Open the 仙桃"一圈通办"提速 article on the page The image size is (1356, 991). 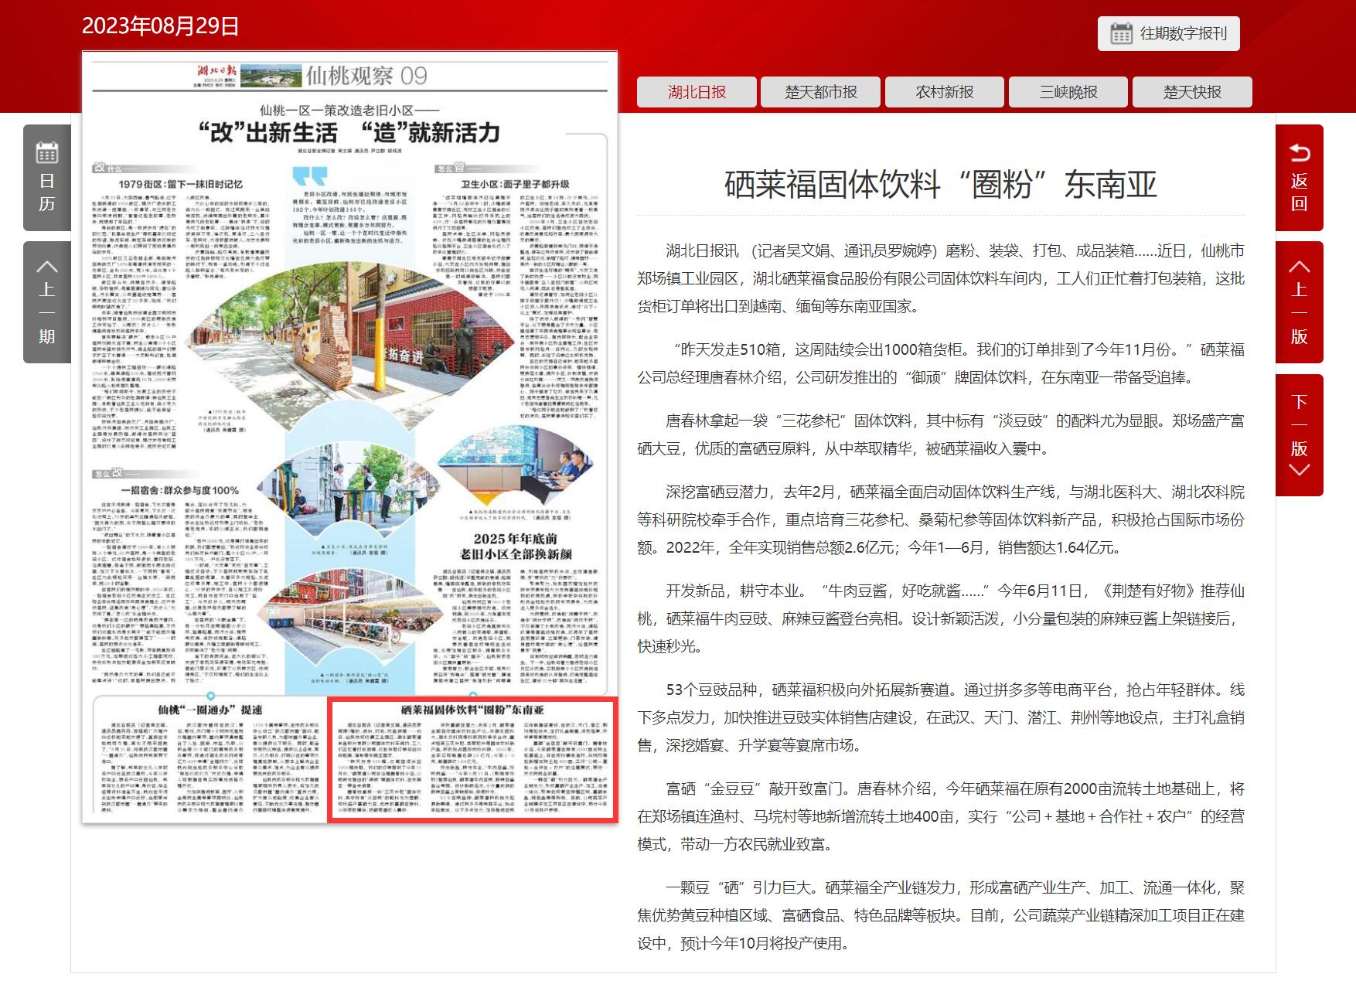(x=210, y=760)
